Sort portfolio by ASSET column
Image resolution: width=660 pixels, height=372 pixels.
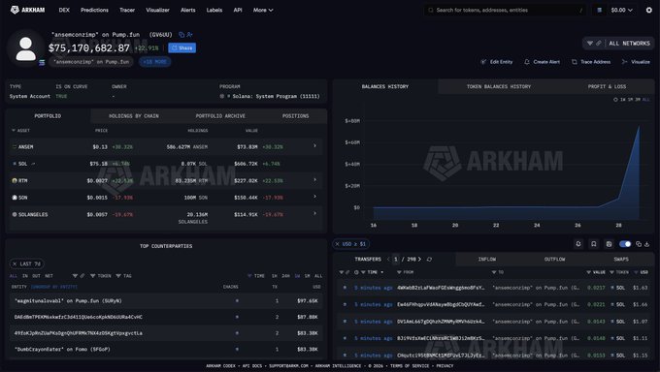pos(20,131)
